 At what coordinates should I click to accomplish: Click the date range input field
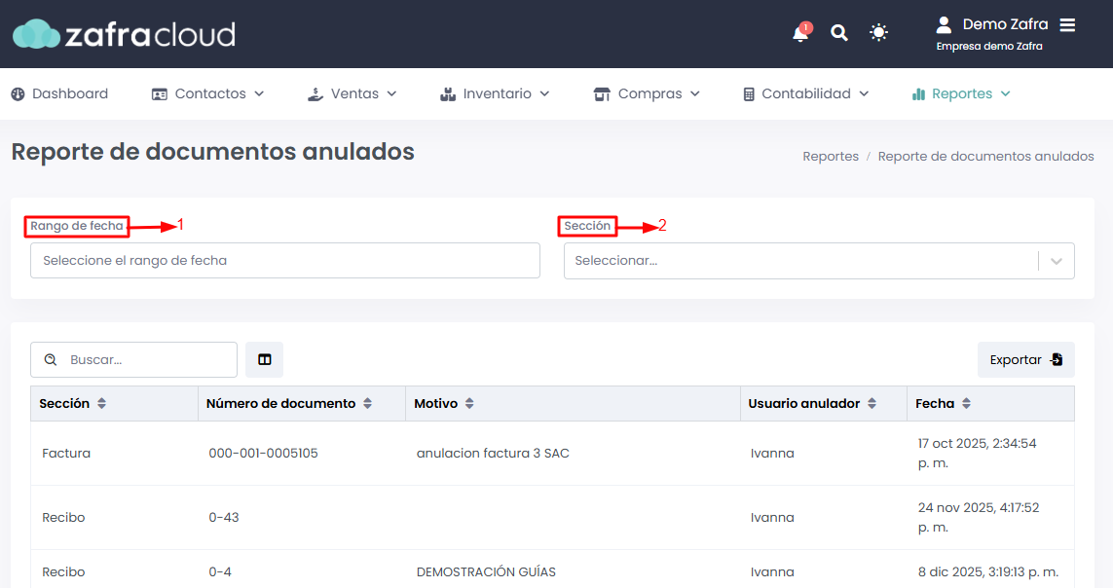click(285, 260)
